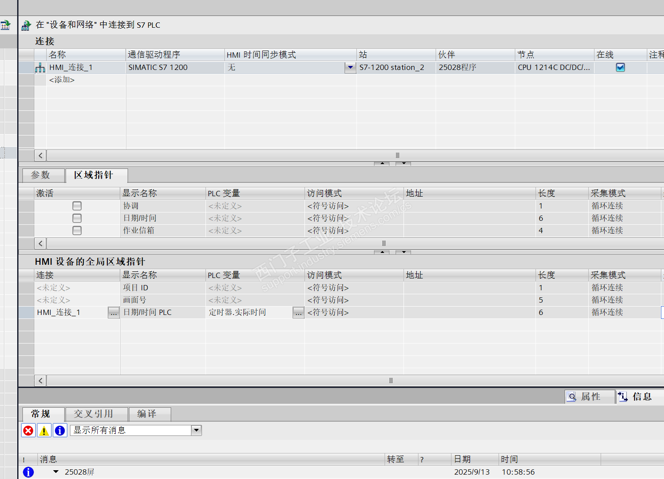Click the 节点 column header
The width and height of the screenshot is (664, 479).
point(554,55)
